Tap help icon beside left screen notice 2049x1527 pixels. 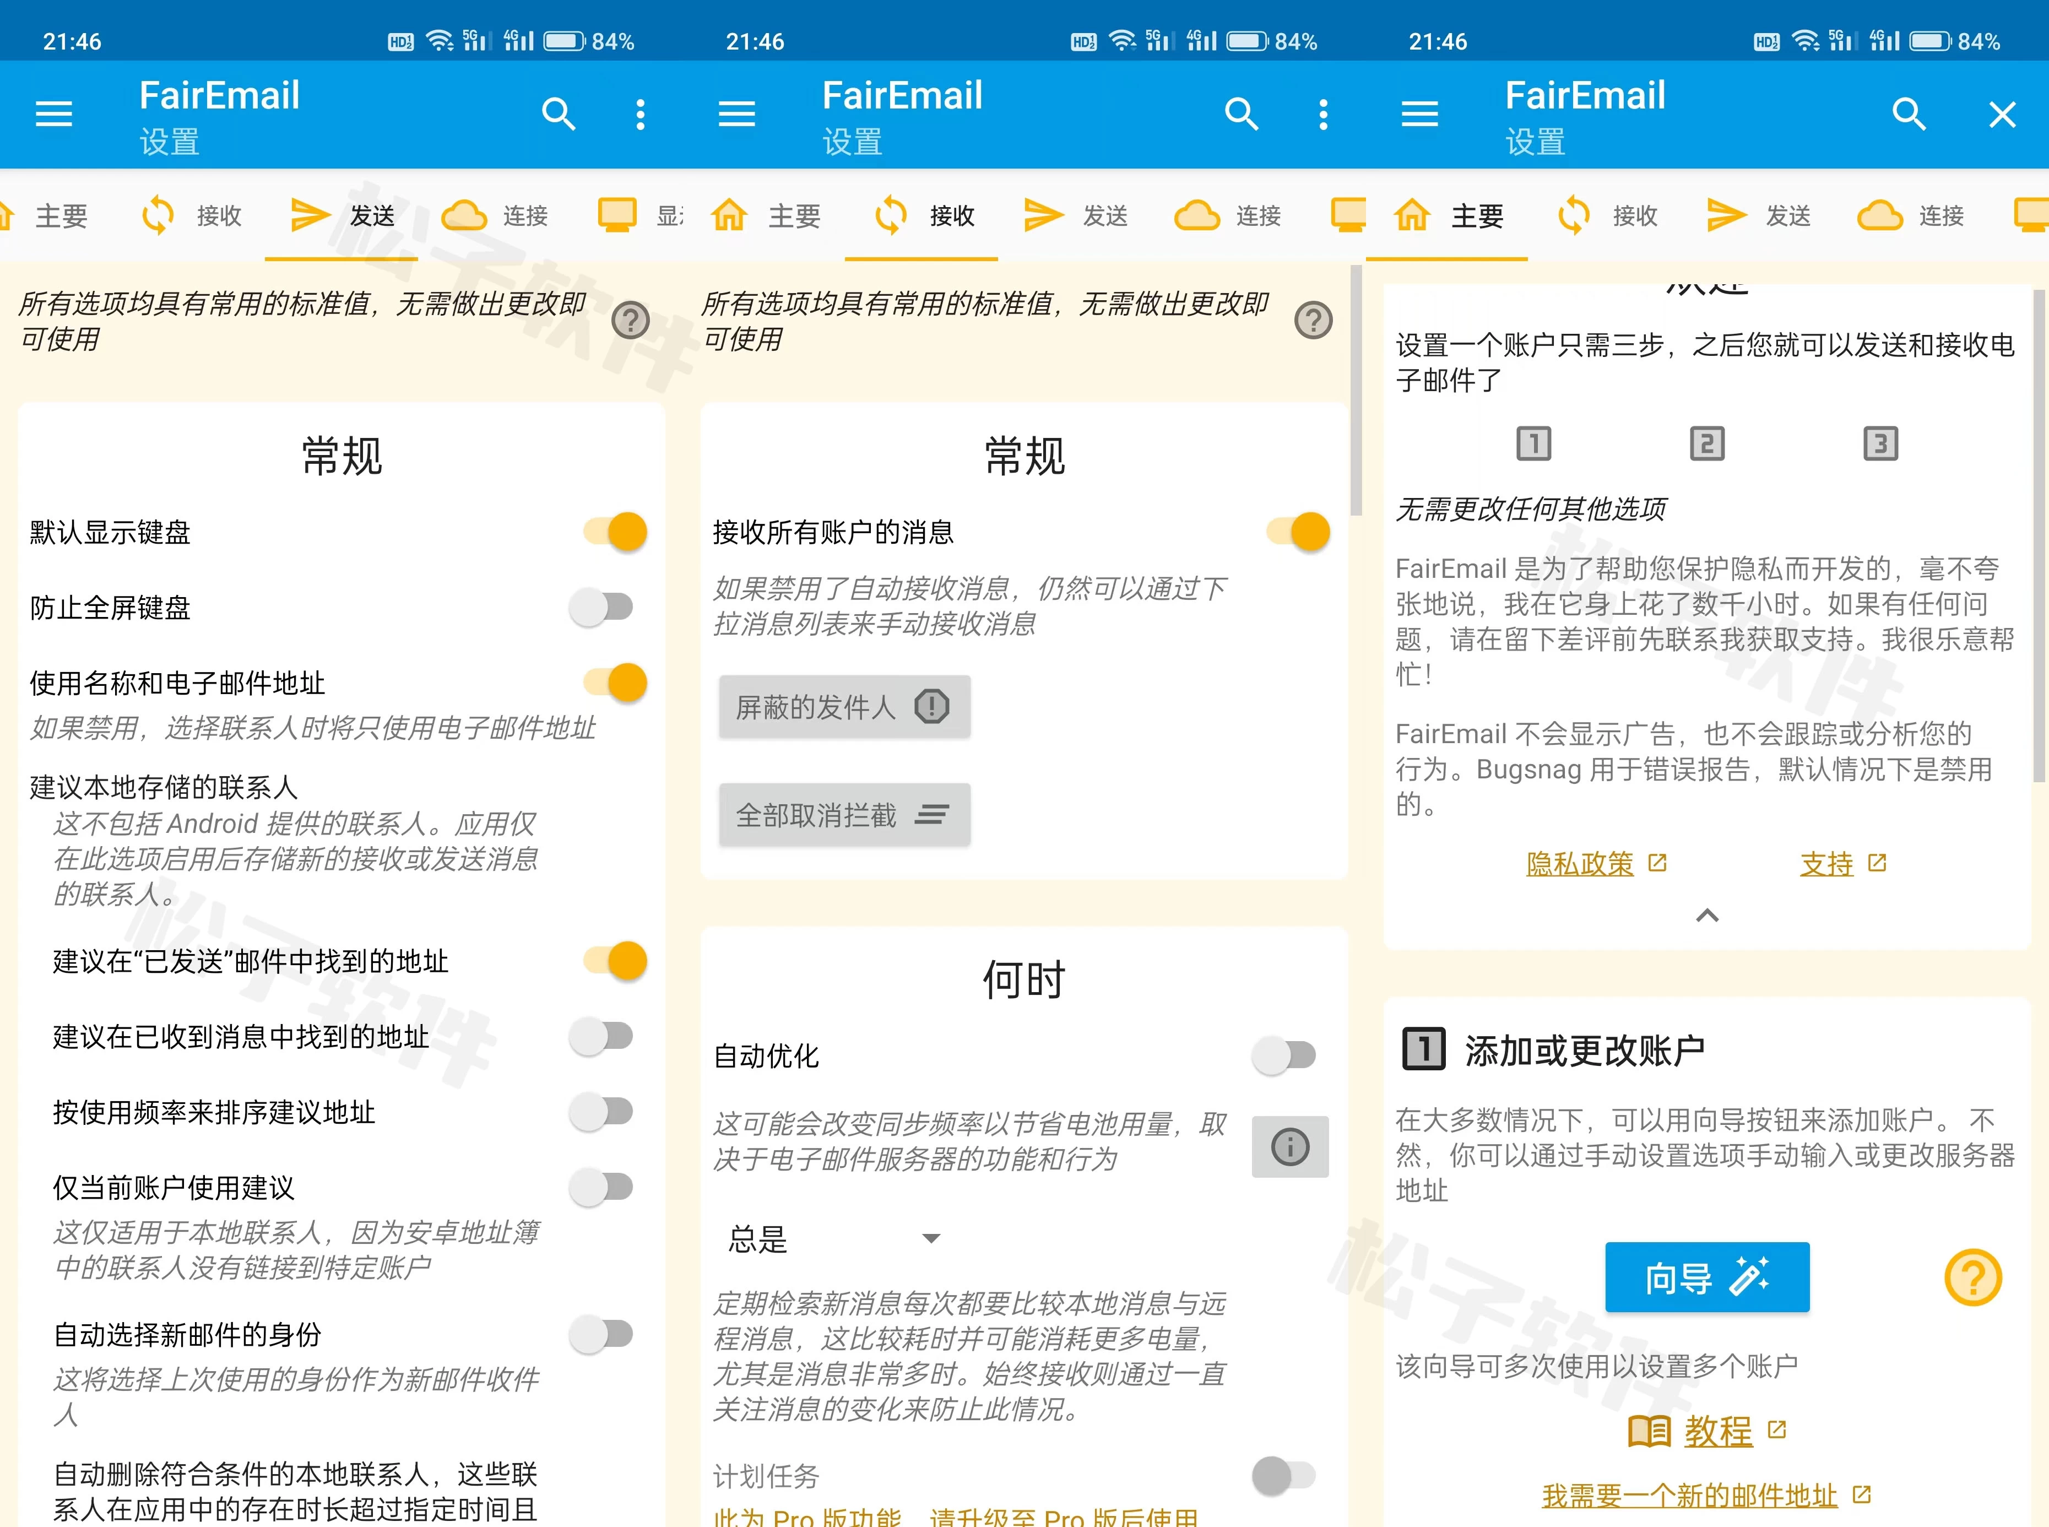click(x=630, y=320)
